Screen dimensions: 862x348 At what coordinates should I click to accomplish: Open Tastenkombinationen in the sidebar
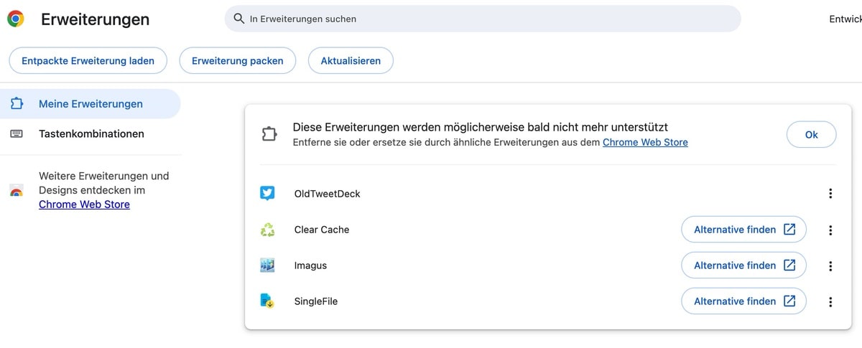click(x=90, y=134)
